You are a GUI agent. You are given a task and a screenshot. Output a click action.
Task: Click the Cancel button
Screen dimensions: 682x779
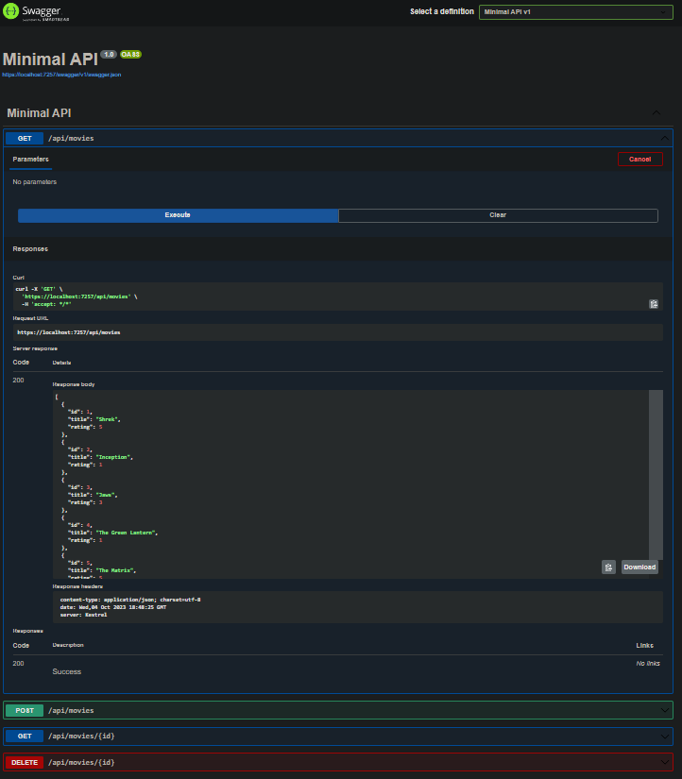point(639,159)
